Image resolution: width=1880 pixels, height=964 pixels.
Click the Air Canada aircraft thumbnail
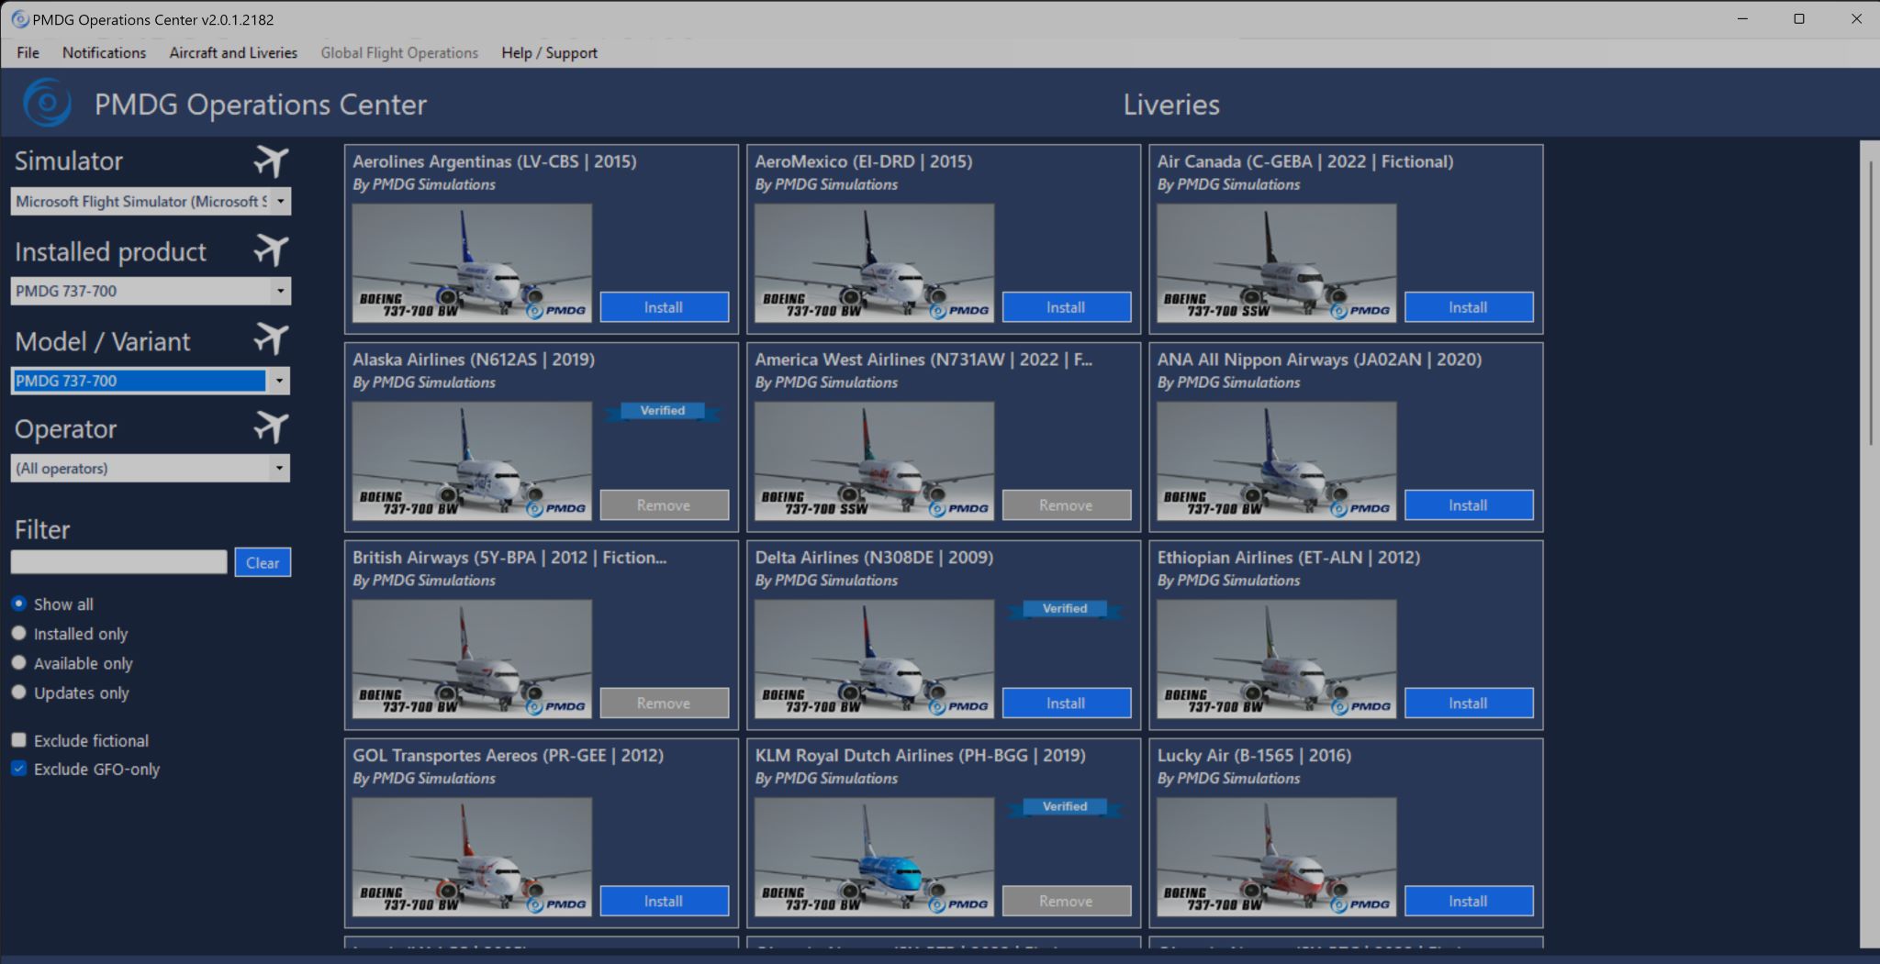coord(1276,262)
